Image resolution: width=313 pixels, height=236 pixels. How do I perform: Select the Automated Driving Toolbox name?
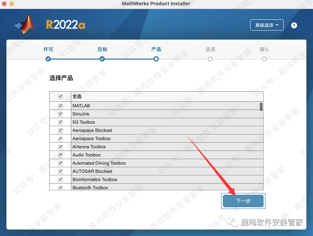(x=99, y=163)
